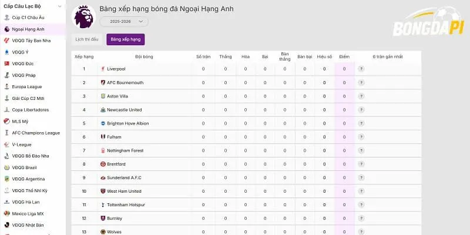
Task: Click the Bại column header
Action: [x=265, y=56]
